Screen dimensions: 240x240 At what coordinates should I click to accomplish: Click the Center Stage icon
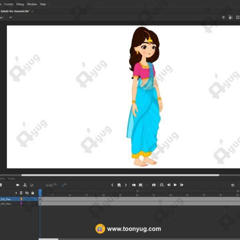pos(223,17)
